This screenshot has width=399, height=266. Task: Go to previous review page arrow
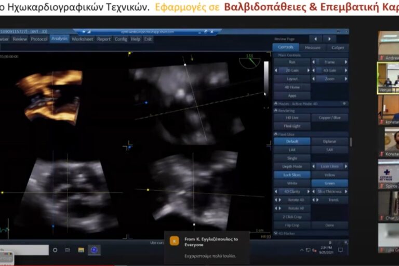[316, 39]
